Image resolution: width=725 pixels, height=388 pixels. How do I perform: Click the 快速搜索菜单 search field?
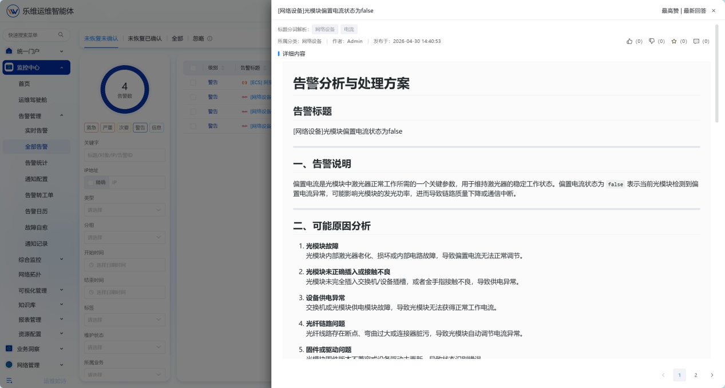tap(36, 35)
